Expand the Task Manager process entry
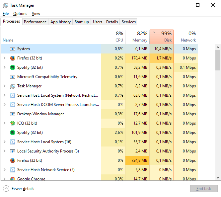The width and height of the screenshot is (221, 197). (4, 86)
